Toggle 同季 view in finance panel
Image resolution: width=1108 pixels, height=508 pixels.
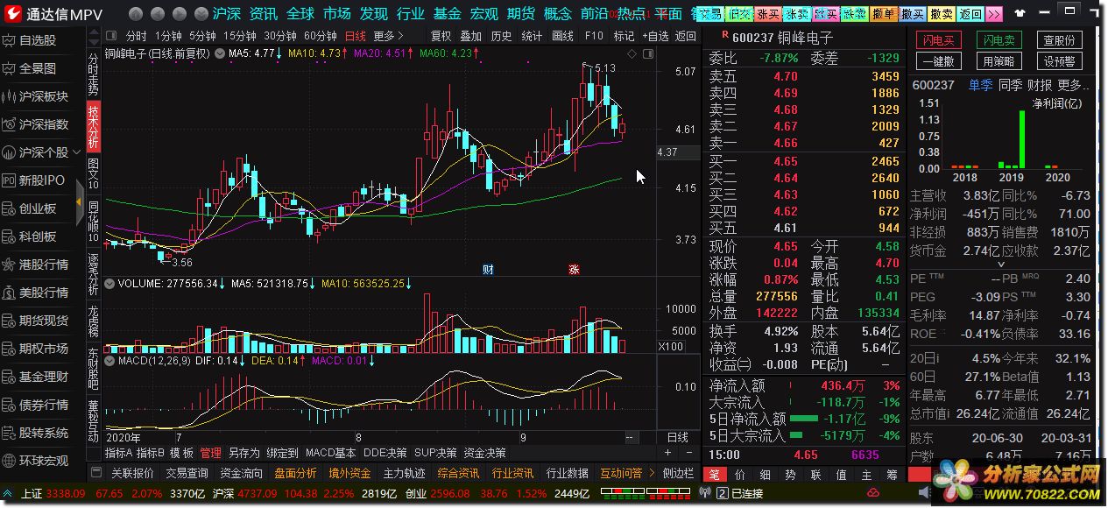[x=1010, y=85]
